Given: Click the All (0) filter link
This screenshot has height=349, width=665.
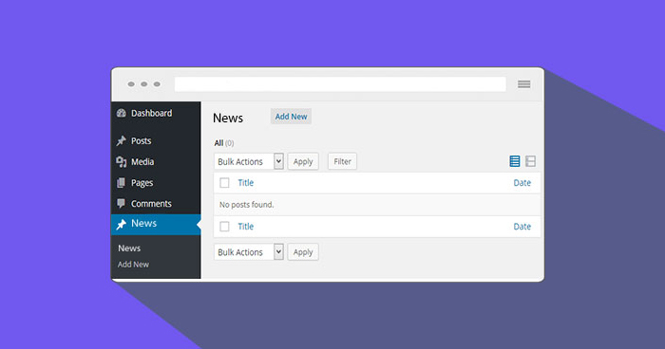Looking at the screenshot, I should (x=224, y=143).
